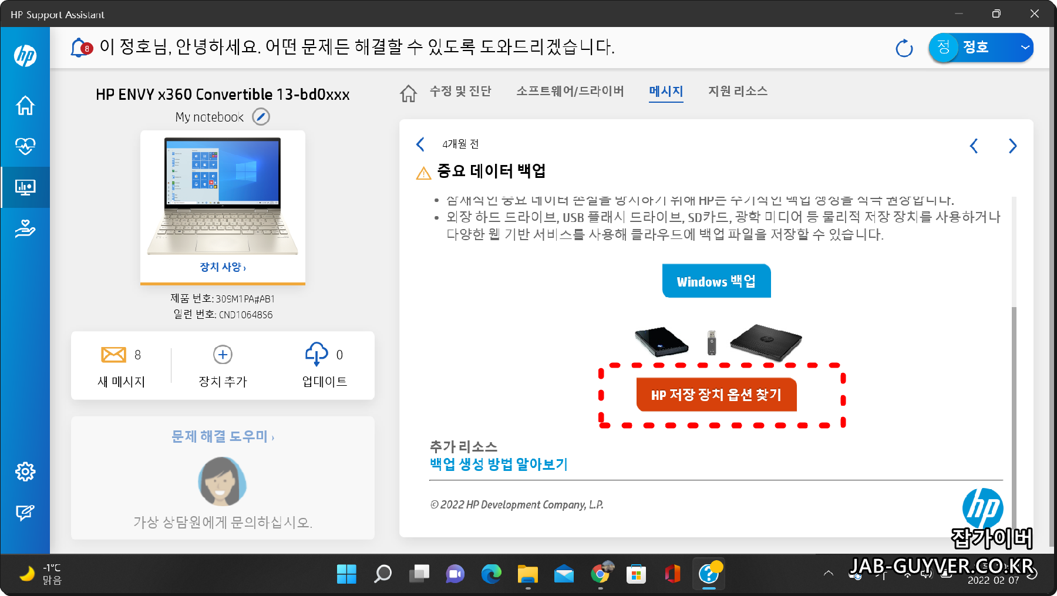Open Teams chat icon on the taskbar
Screen dimensions: 1057x596
455,574
